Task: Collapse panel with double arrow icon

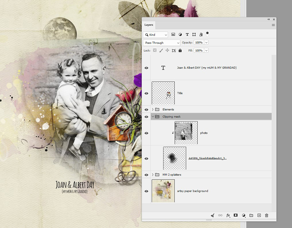Action: pyautogui.click(x=269, y=19)
